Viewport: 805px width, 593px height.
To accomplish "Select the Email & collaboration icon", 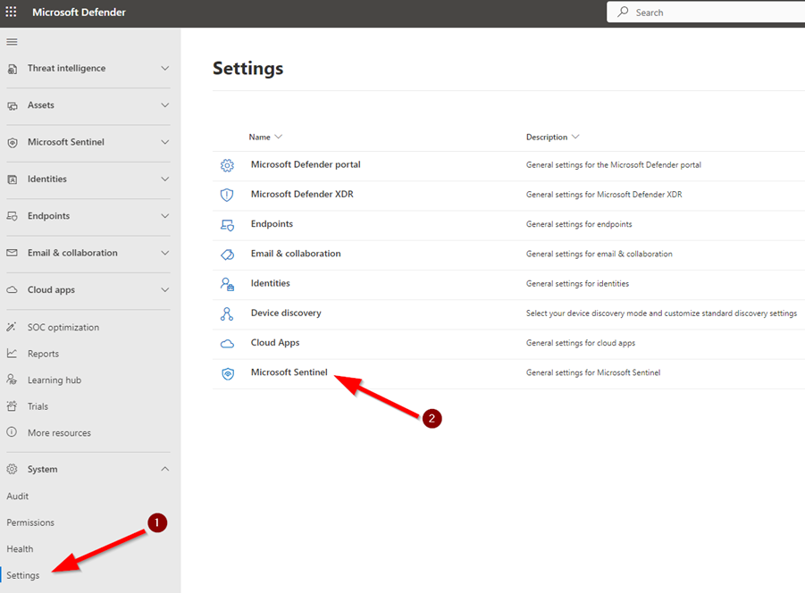I will (227, 254).
